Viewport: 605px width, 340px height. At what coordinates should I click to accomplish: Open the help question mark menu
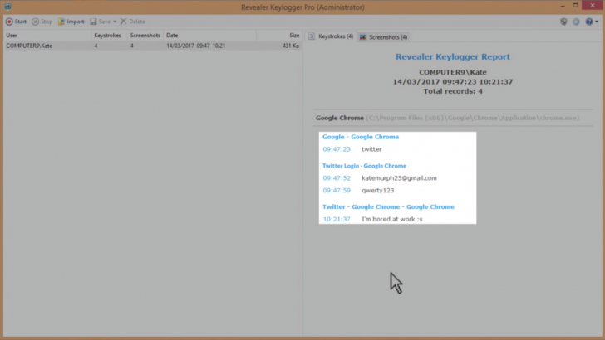[x=591, y=22]
